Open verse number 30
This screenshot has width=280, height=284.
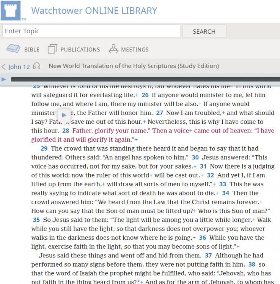click(195, 158)
